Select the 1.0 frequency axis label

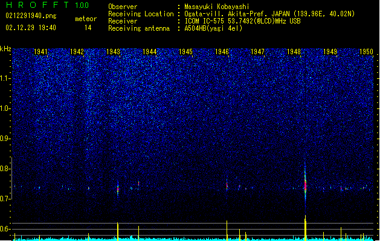click(5, 108)
